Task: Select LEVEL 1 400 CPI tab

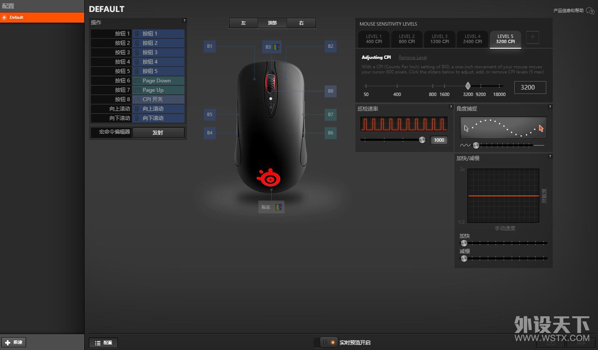Action: pos(374,39)
